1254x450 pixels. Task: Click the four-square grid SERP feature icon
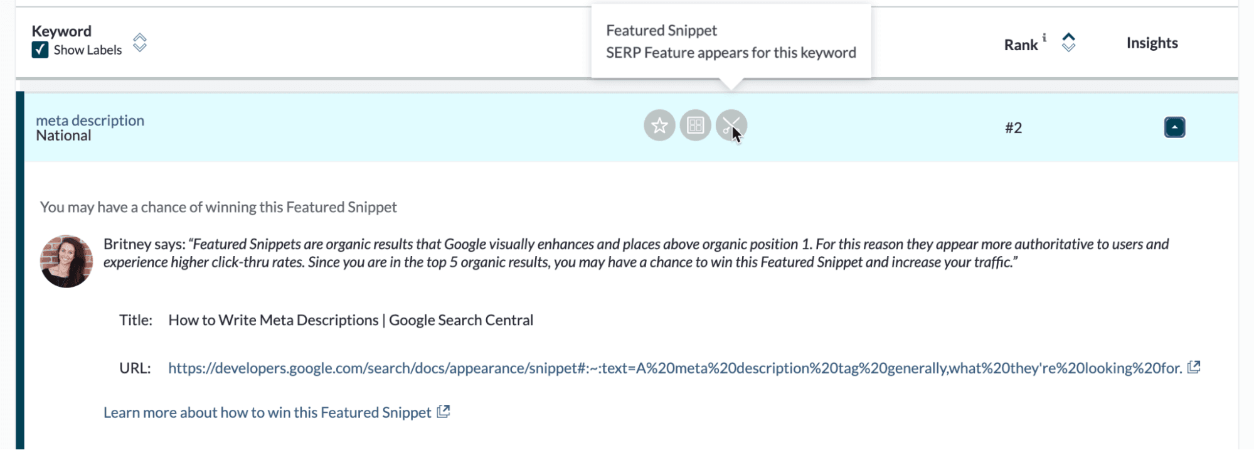[695, 126]
